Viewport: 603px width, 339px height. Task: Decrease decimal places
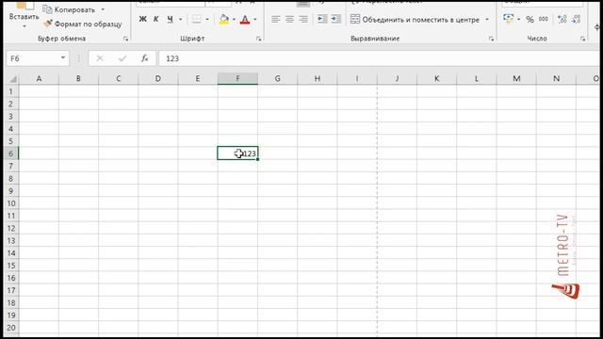click(576, 19)
